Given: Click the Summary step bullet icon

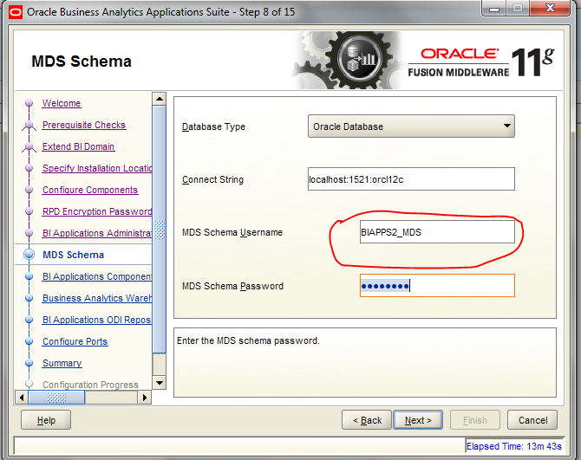Looking at the screenshot, I should (x=29, y=363).
